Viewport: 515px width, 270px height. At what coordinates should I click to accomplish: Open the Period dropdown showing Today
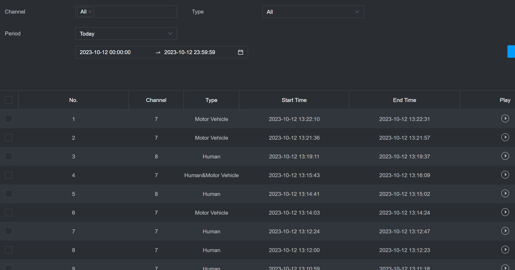coord(126,34)
